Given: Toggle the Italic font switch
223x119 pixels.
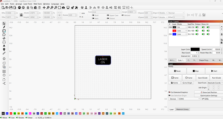Looking at the screenshot, I should pos(93,18).
